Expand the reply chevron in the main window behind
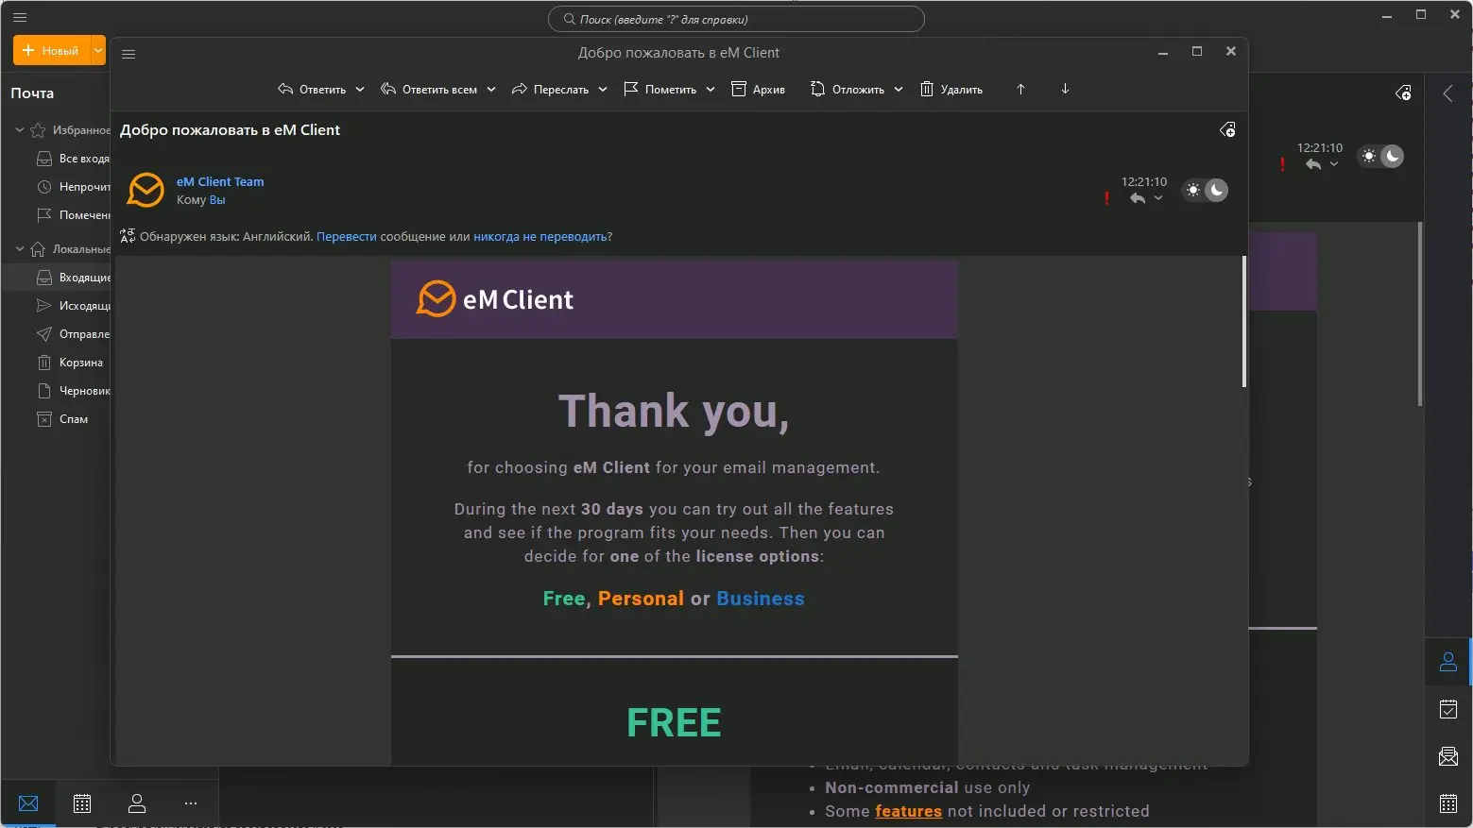Image resolution: width=1473 pixels, height=828 pixels. coord(1334,164)
